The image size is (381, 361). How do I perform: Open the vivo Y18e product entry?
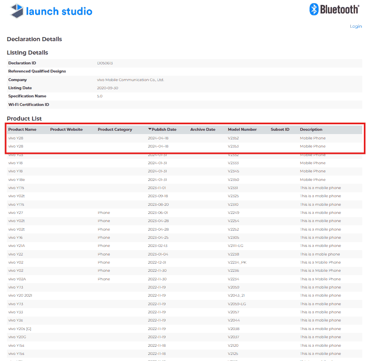pos(16,180)
